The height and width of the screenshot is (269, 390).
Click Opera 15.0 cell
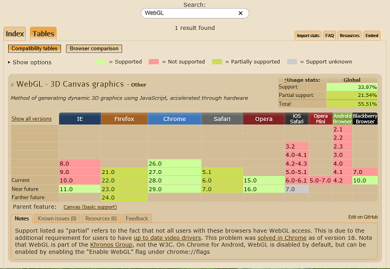(x=264, y=180)
